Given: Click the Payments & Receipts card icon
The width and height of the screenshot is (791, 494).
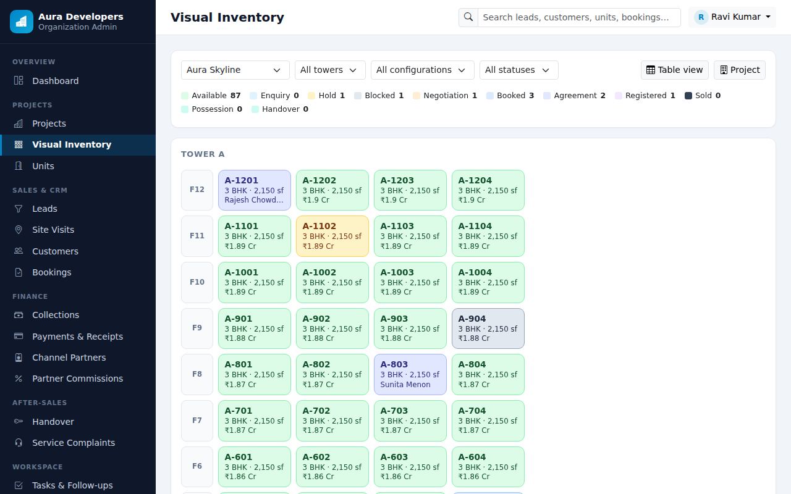Looking at the screenshot, I should [x=19, y=337].
